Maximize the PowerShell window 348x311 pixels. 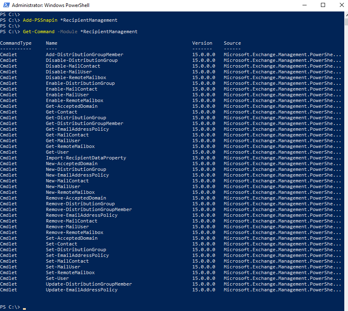pos(323,5)
